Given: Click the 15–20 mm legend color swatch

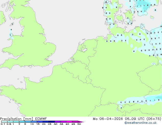Looking at the screenshot, I should click(40, 122).
